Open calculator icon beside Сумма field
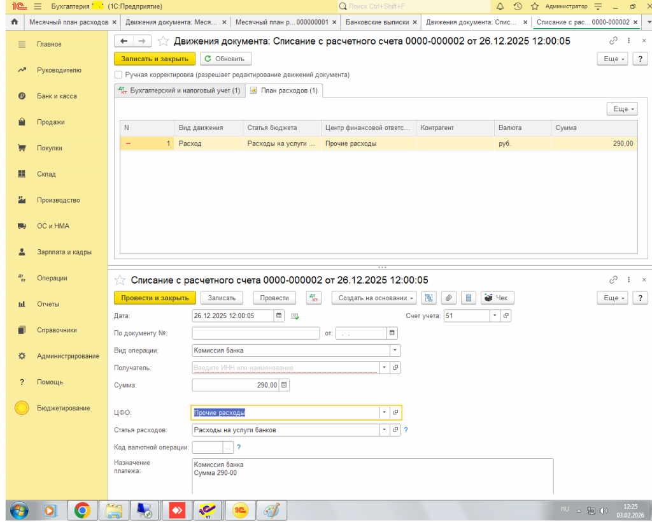652x522 pixels. [284, 385]
